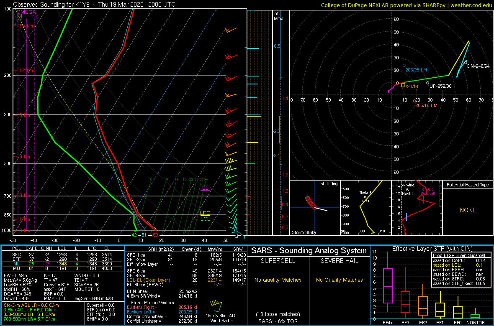Click the Potential Hazard Type heading
This screenshot has height=326, width=494.
tap(468, 185)
